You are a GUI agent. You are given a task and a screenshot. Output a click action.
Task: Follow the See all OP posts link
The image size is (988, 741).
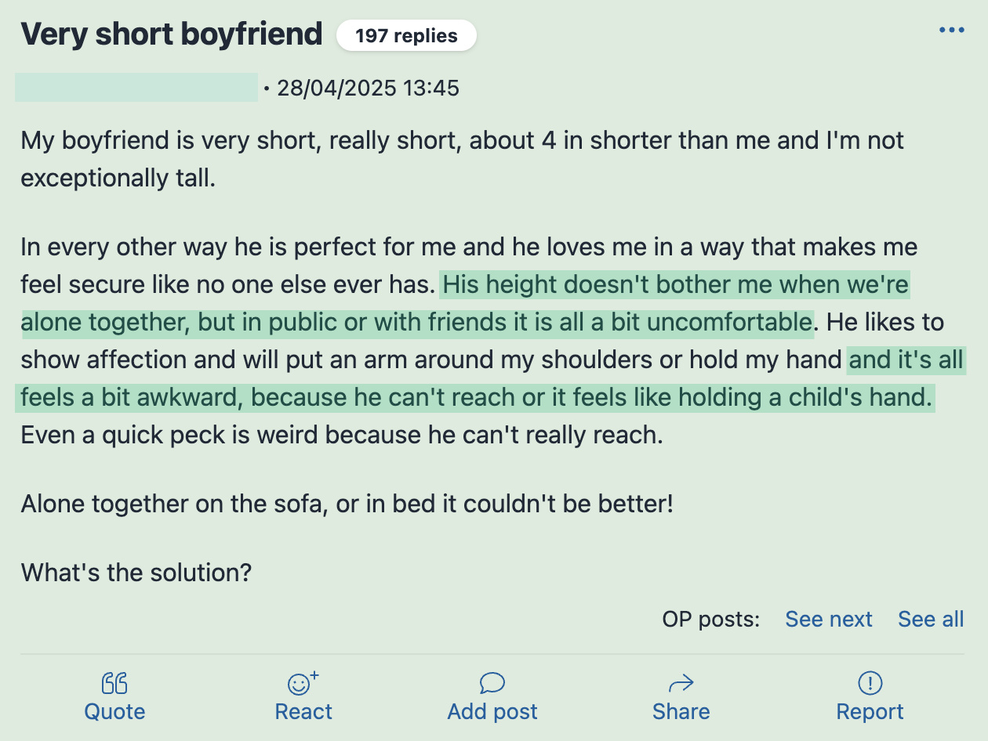[x=931, y=619]
